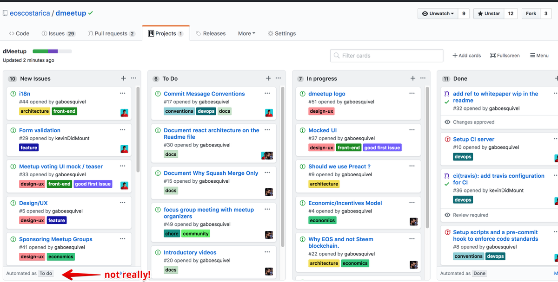The width and height of the screenshot is (558, 282).
Task: Click the stargazers count 12
Action: click(511, 13)
